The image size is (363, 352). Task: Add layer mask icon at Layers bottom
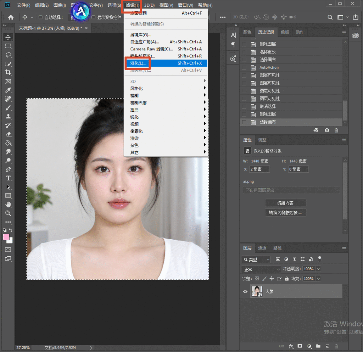(300, 346)
